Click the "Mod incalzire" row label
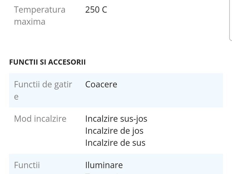 tap(40, 119)
